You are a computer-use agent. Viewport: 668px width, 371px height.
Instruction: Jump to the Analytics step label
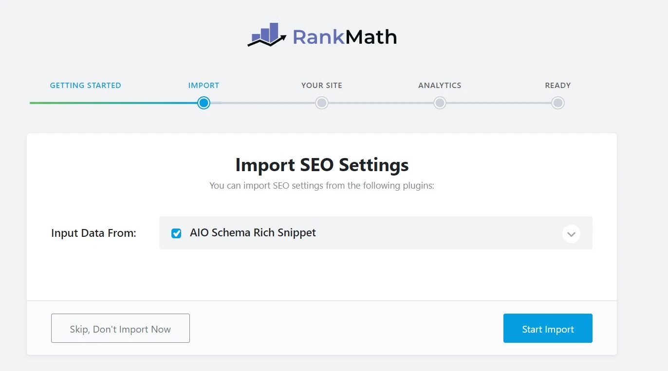(440, 86)
